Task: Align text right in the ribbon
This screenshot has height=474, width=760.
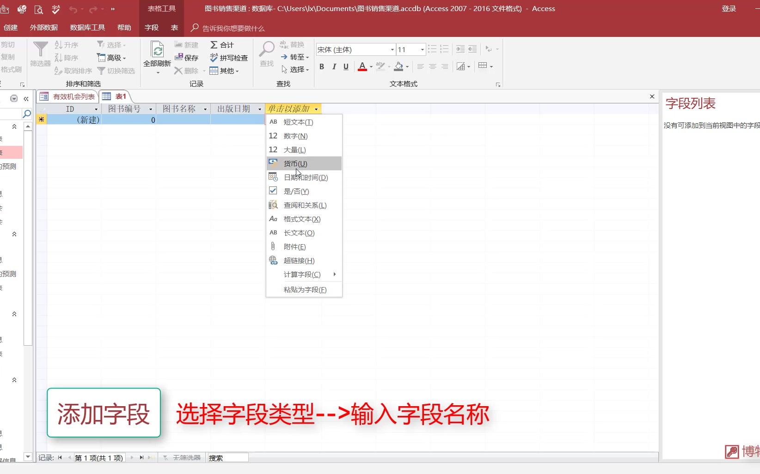Action: [445, 66]
